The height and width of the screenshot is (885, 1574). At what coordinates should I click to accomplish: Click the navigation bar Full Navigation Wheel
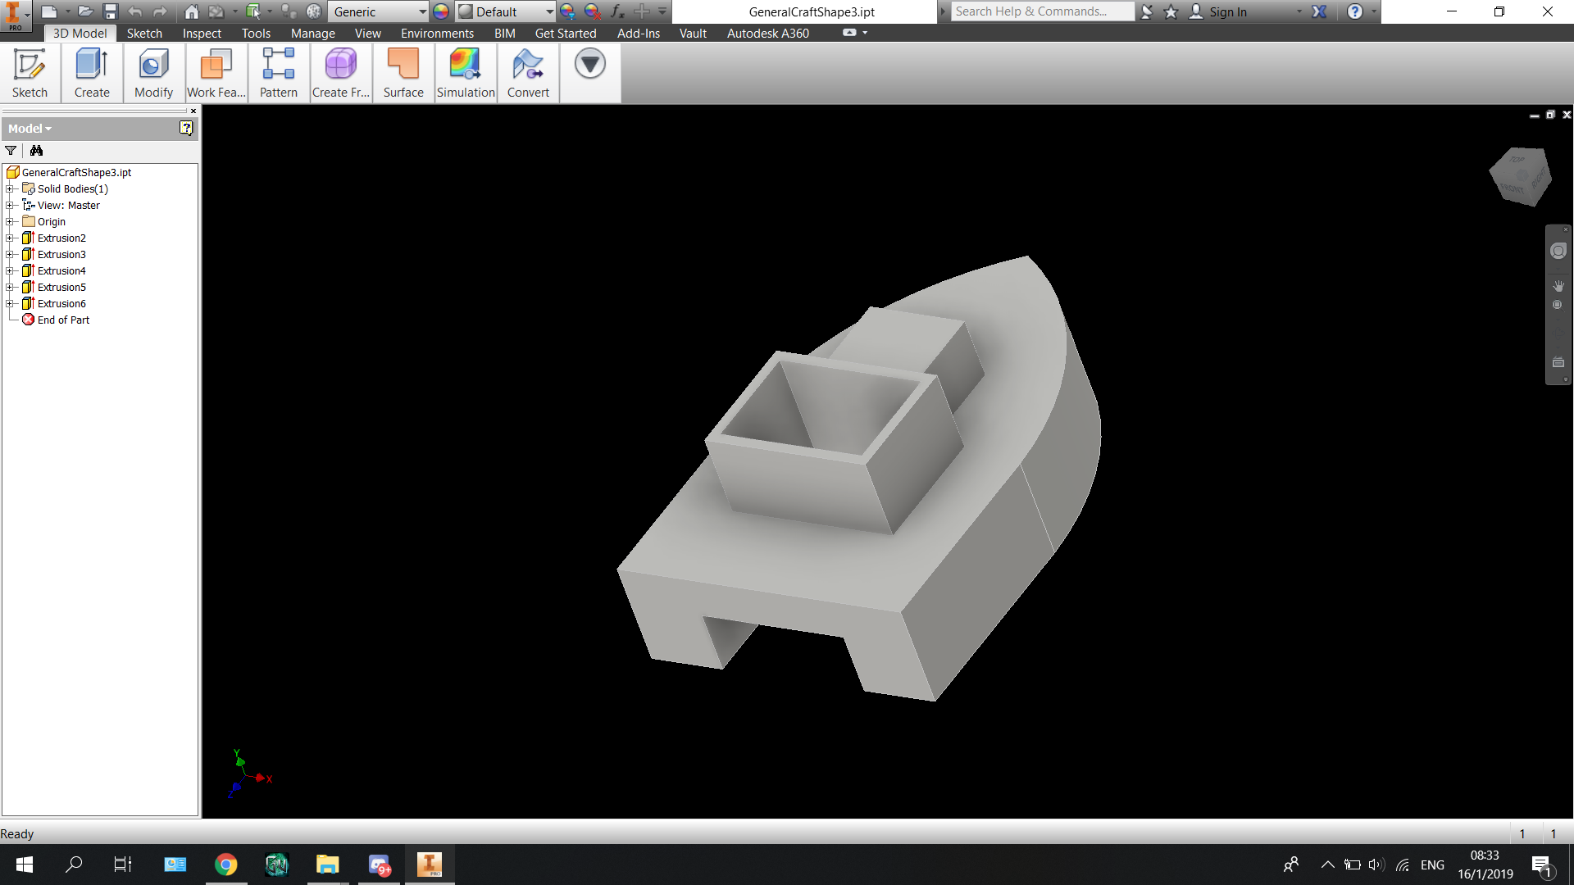[1558, 252]
